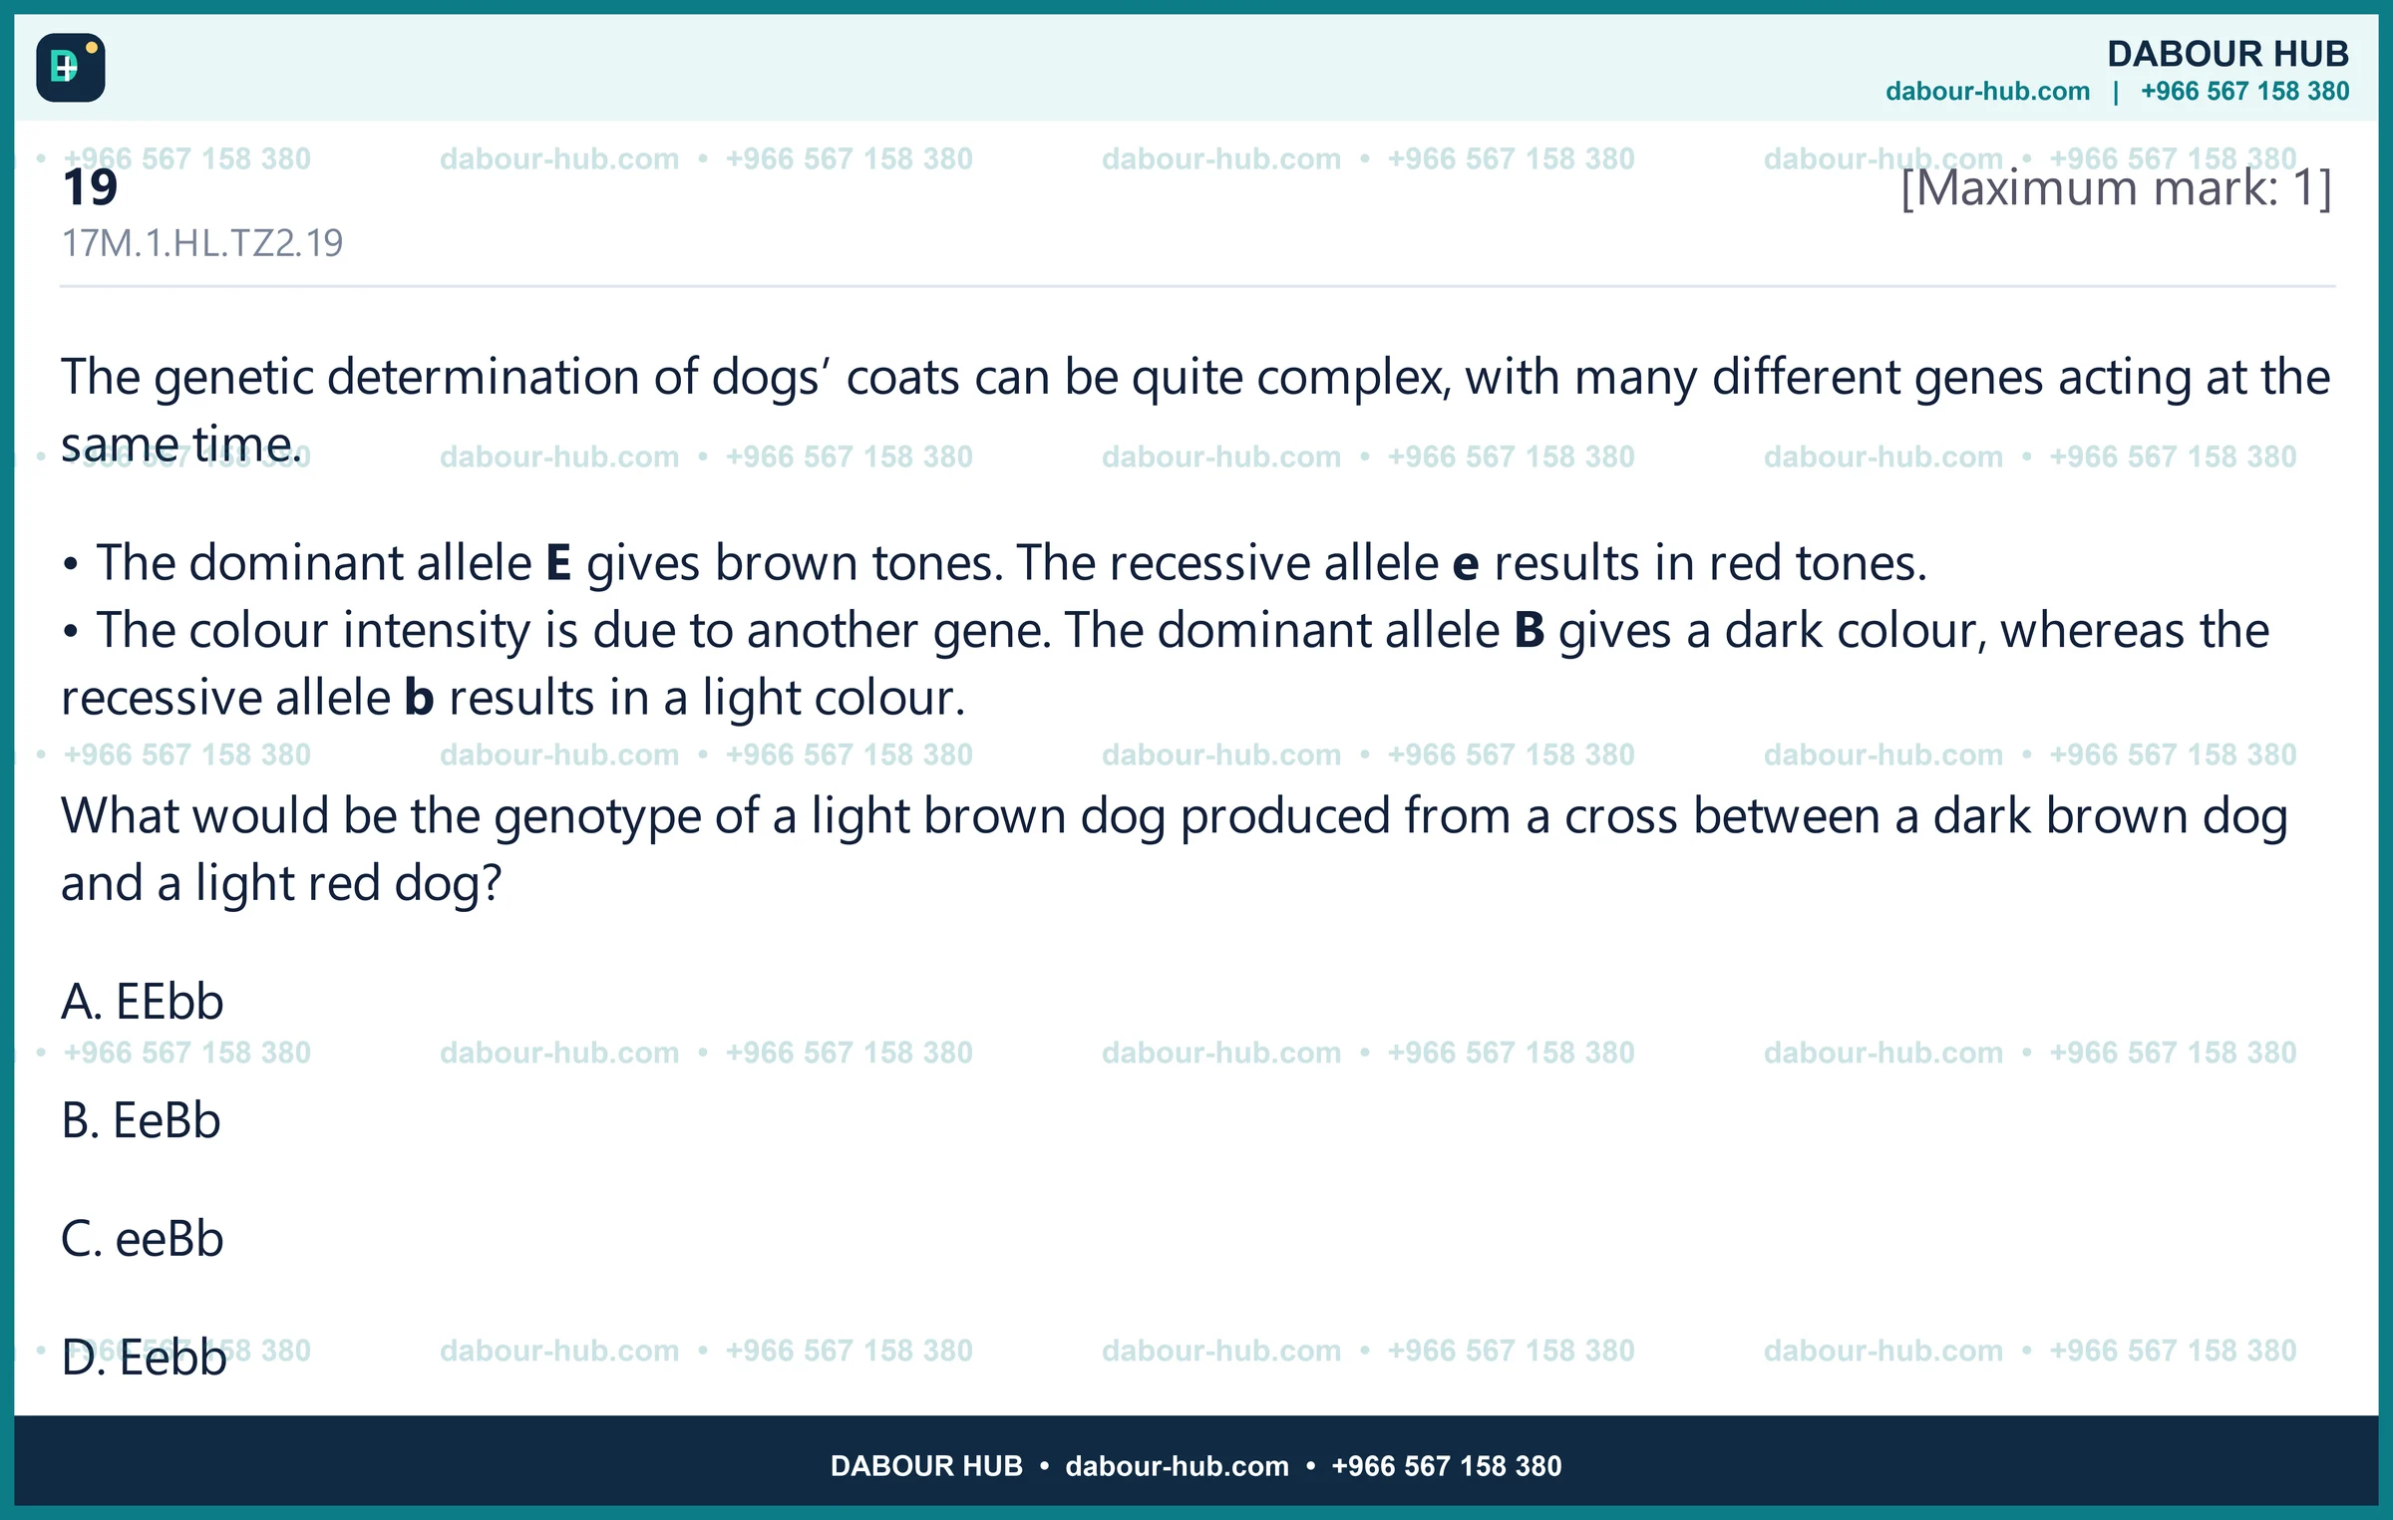This screenshot has height=1520, width=2393.
Task: Choose answer A. EEbb
Action: coord(143,1002)
